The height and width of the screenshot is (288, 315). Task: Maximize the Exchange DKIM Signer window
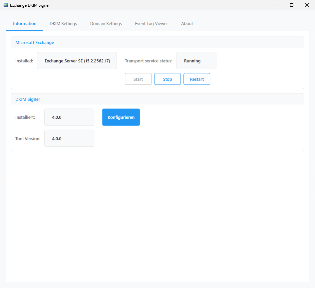point(291,5)
